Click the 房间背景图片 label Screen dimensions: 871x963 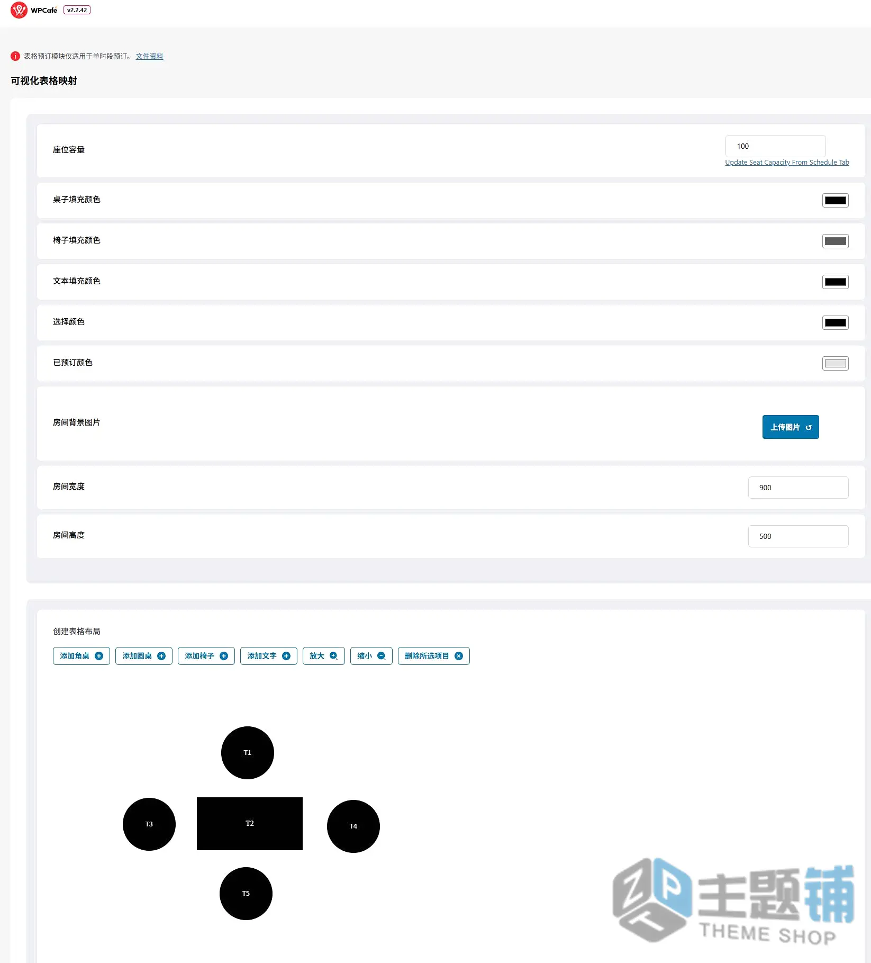click(x=77, y=422)
